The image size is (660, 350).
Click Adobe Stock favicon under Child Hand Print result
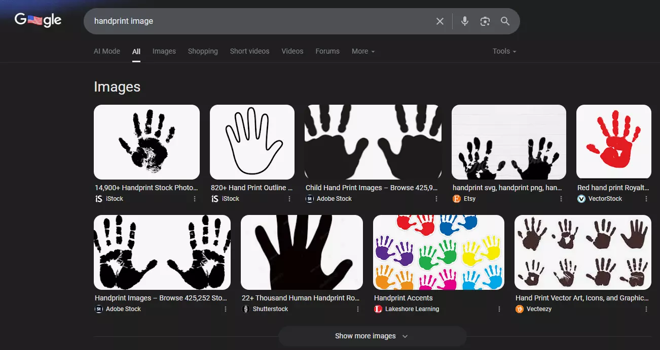coord(310,199)
